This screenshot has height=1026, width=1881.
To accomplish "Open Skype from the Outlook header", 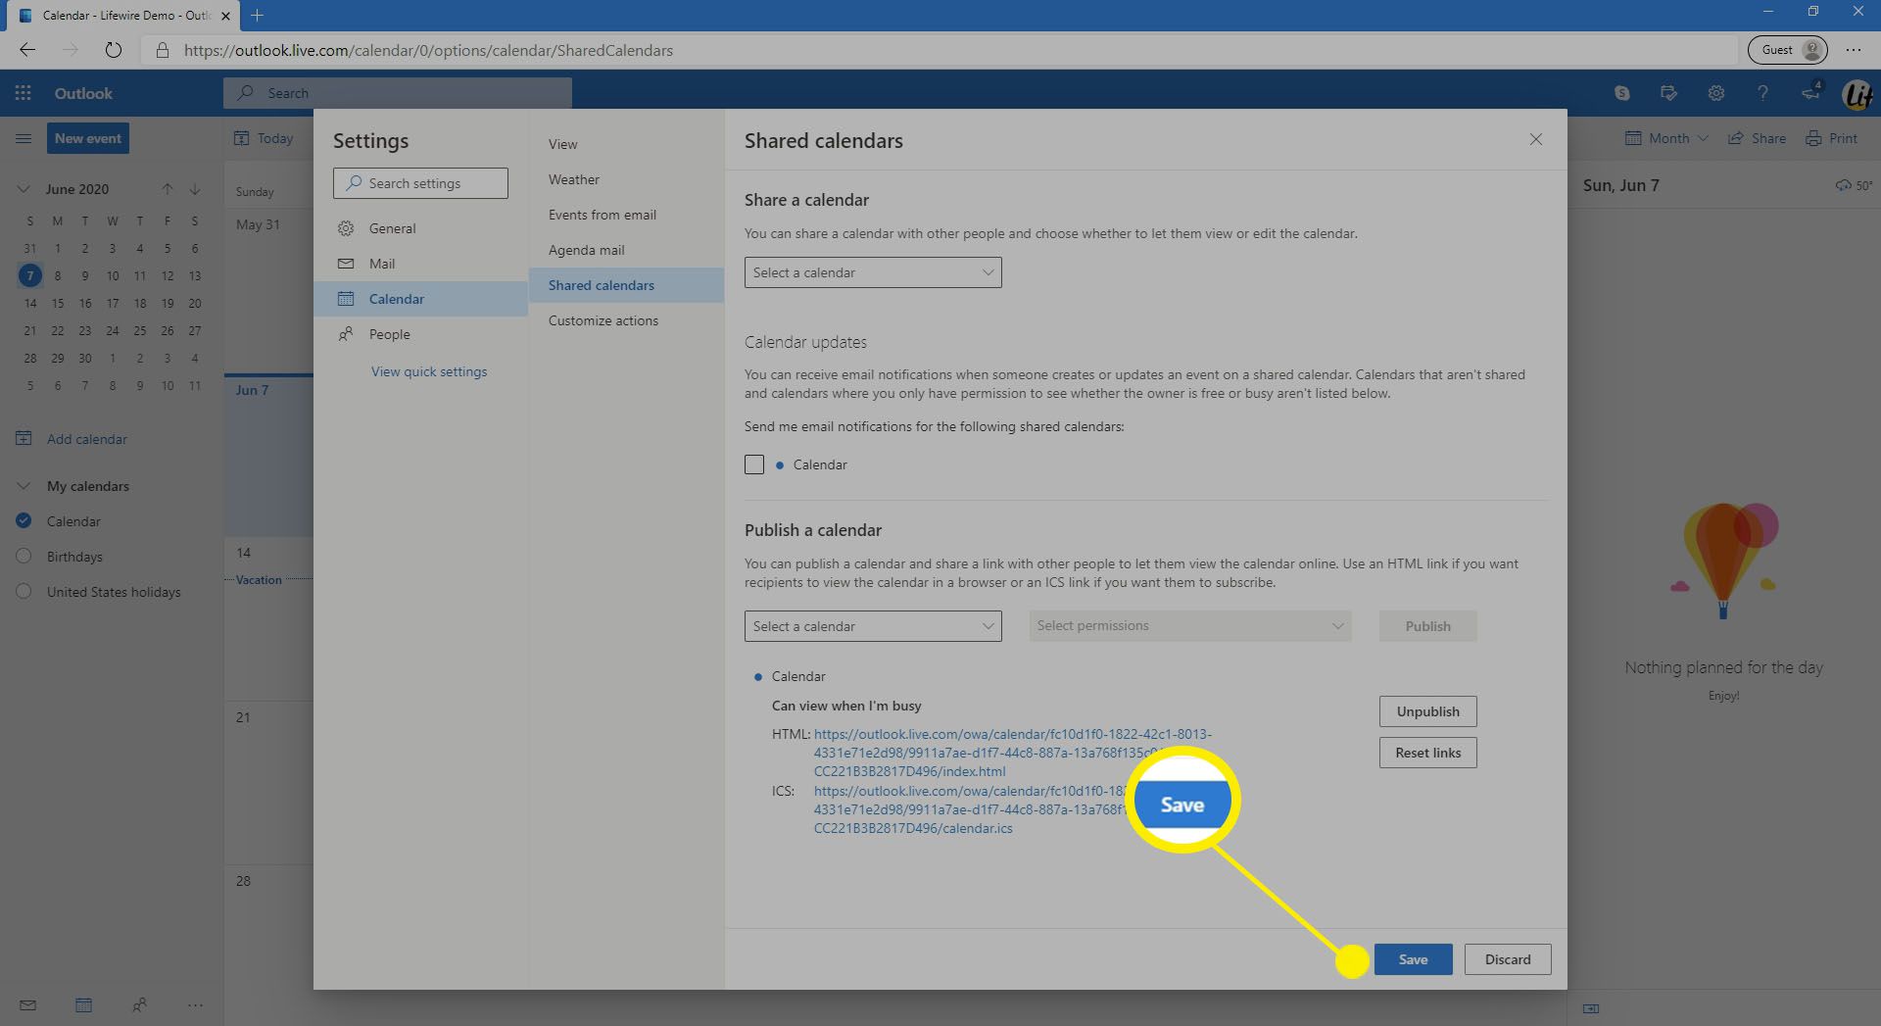I will click(x=1622, y=93).
